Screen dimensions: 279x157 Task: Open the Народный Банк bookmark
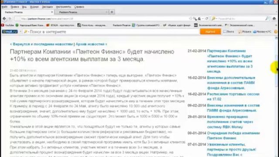pos(30,25)
